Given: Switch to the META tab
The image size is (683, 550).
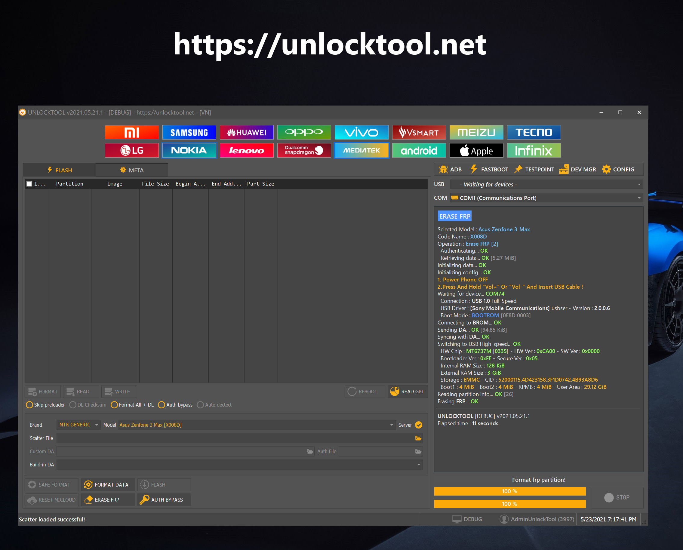Looking at the screenshot, I should coord(132,170).
